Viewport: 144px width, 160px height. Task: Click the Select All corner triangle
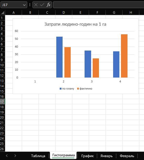pos(3,13)
